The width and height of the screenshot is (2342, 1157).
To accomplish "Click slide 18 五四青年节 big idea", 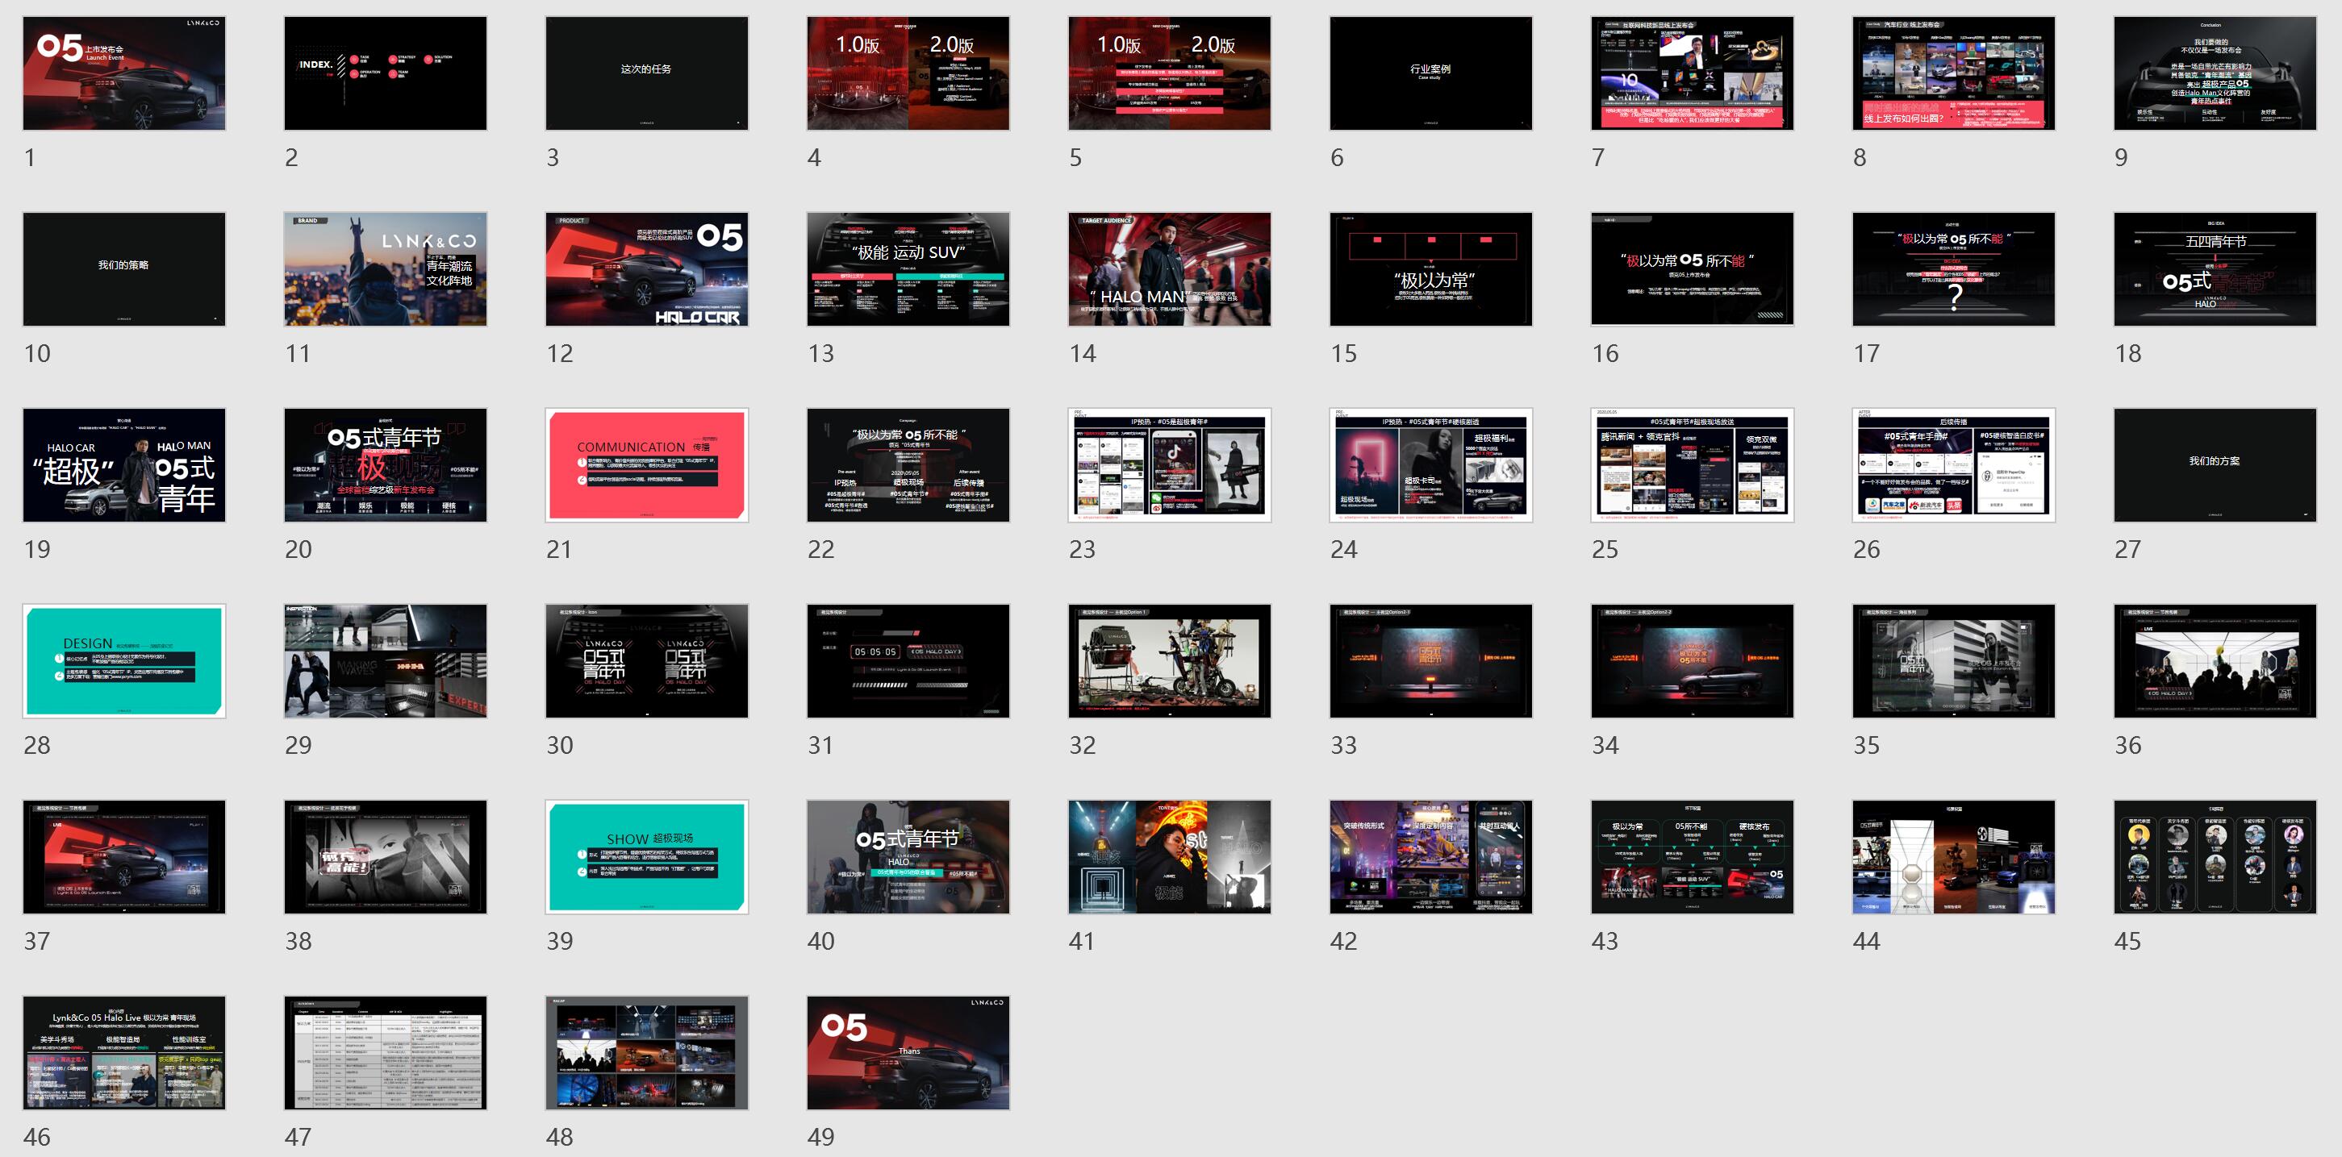I will point(2215,269).
